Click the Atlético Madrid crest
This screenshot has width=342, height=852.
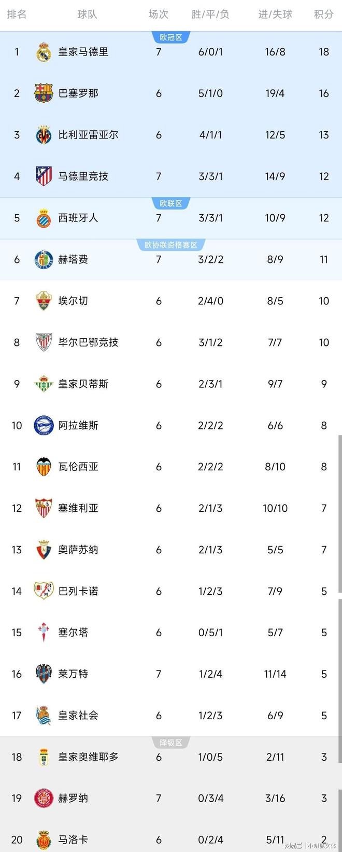(x=44, y=176)
